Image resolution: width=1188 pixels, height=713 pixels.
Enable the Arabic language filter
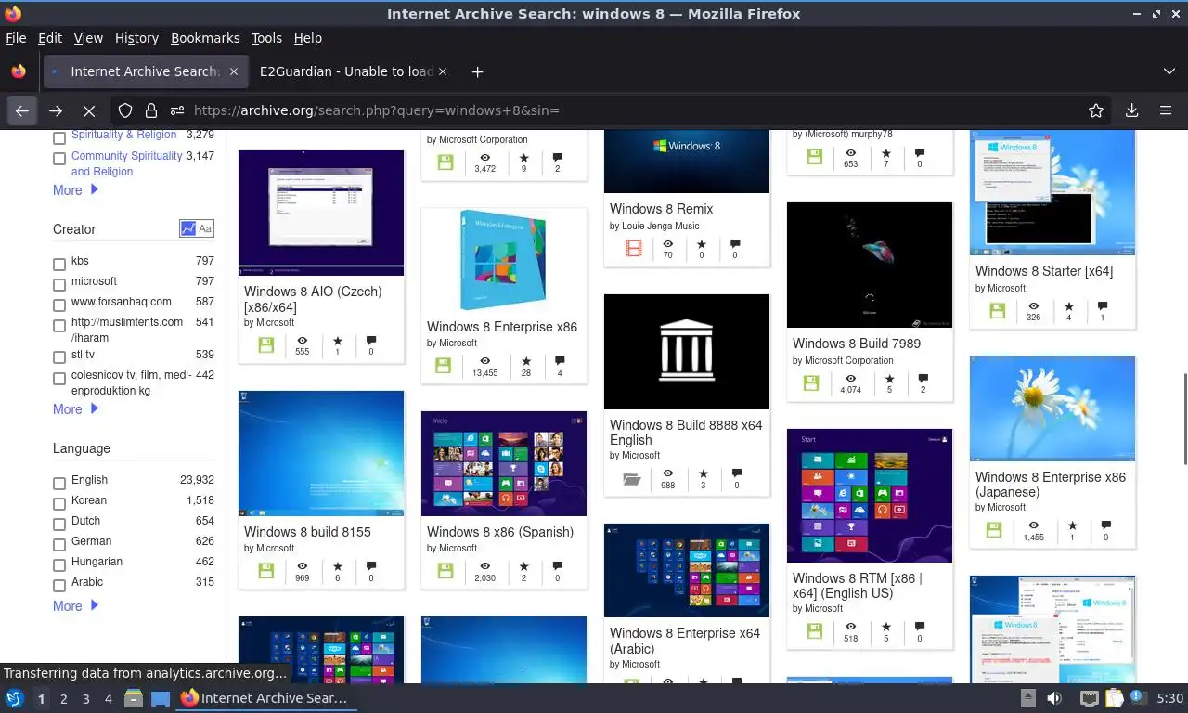click(x=59, y=586)
